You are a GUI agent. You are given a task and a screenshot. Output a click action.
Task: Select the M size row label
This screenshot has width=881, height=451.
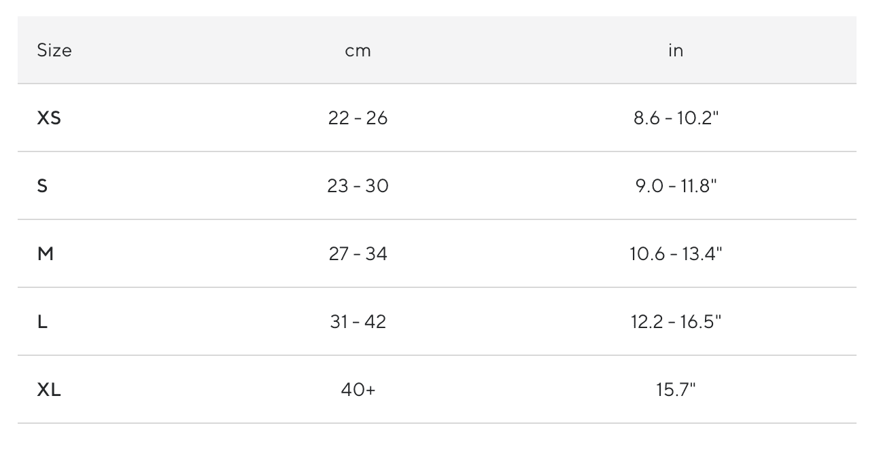click(x=45, y=254)
